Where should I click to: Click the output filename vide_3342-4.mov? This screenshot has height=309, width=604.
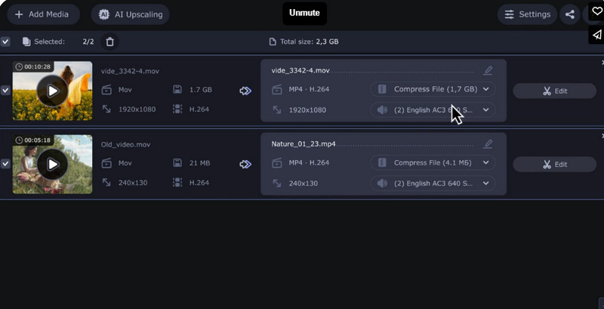[x=300, y=70]
